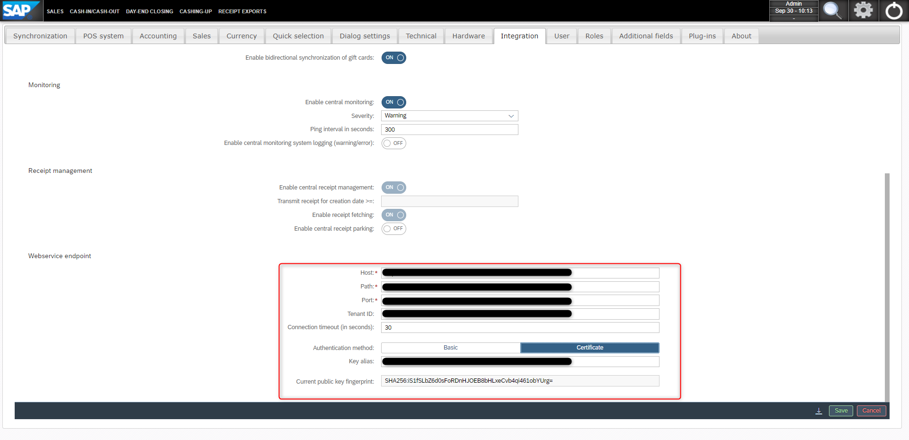Expand the Severity dropdown
The image size is (909, 440).
click(449, 116)
